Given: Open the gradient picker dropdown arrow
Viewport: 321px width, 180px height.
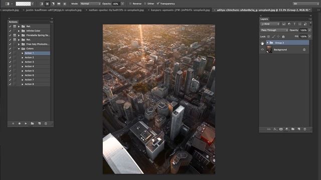Looking at the screenshot, I should tap(32, 3).
